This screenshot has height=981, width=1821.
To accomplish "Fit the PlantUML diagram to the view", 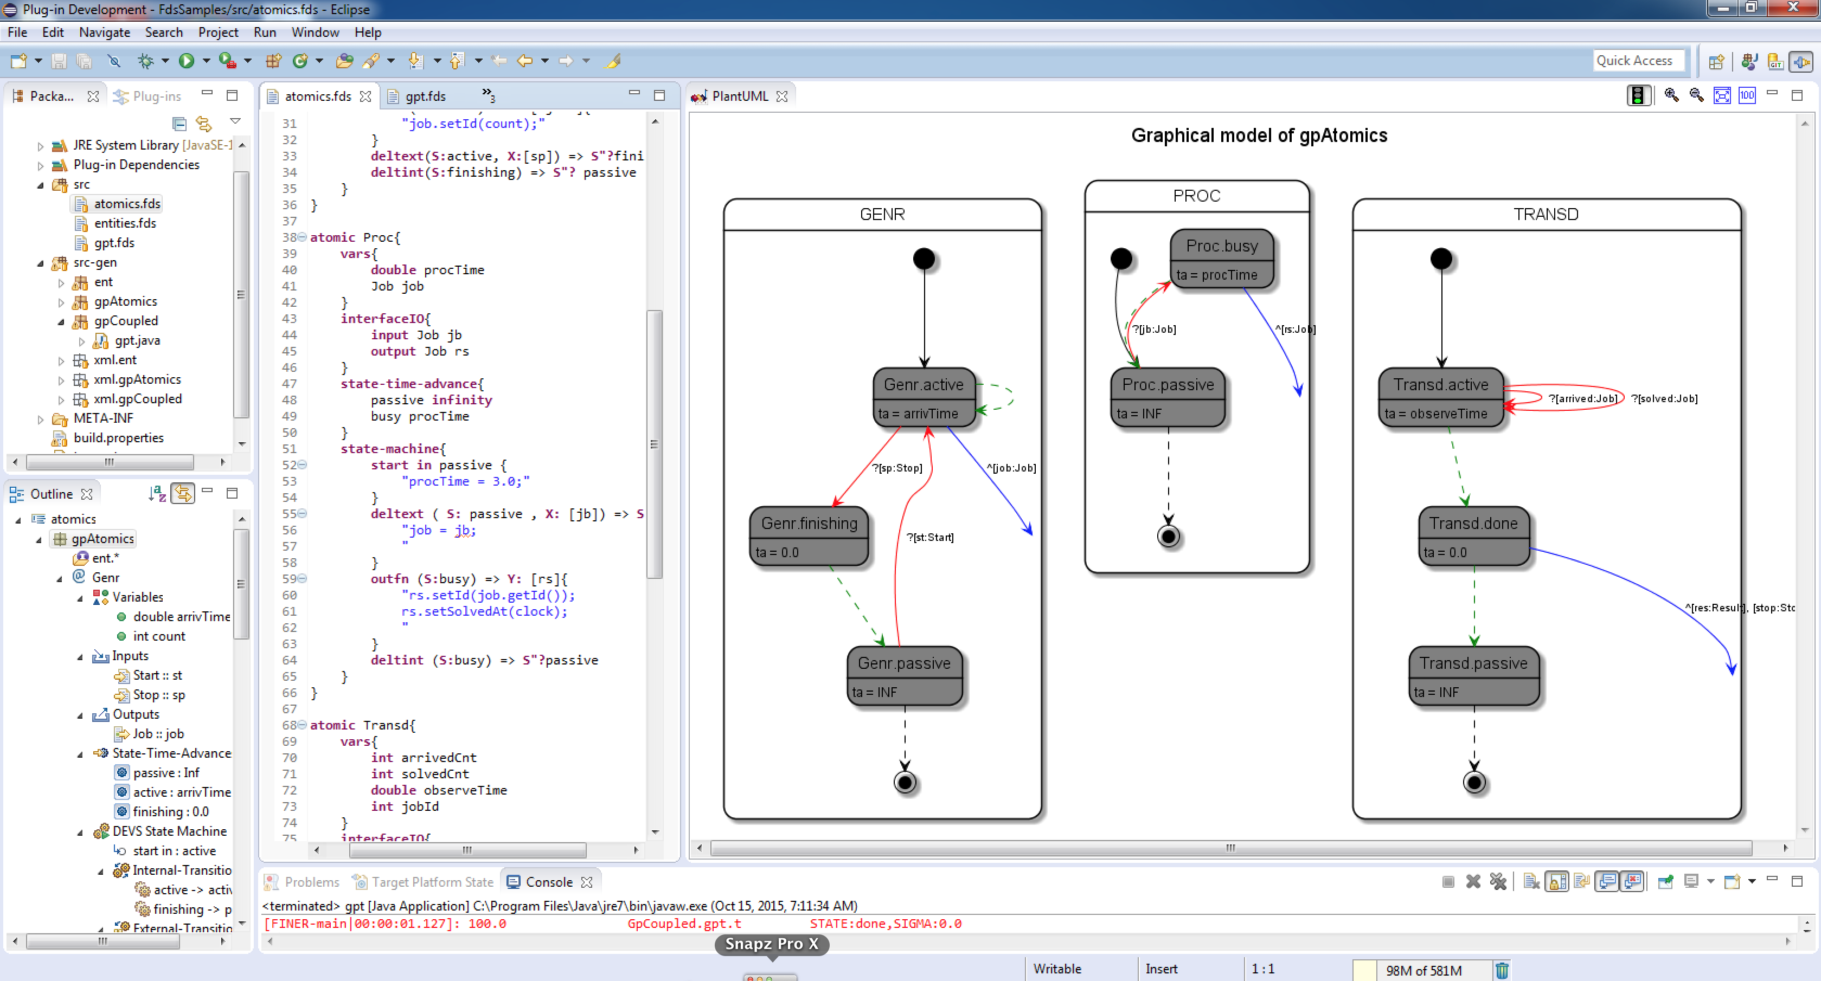I will (x=1722, y=95).
